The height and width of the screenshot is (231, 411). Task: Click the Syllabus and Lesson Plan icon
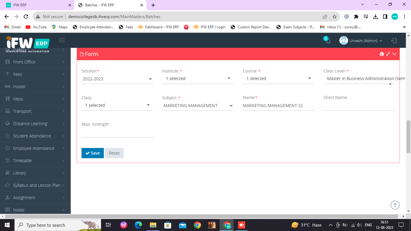click(x=8, y=185)
